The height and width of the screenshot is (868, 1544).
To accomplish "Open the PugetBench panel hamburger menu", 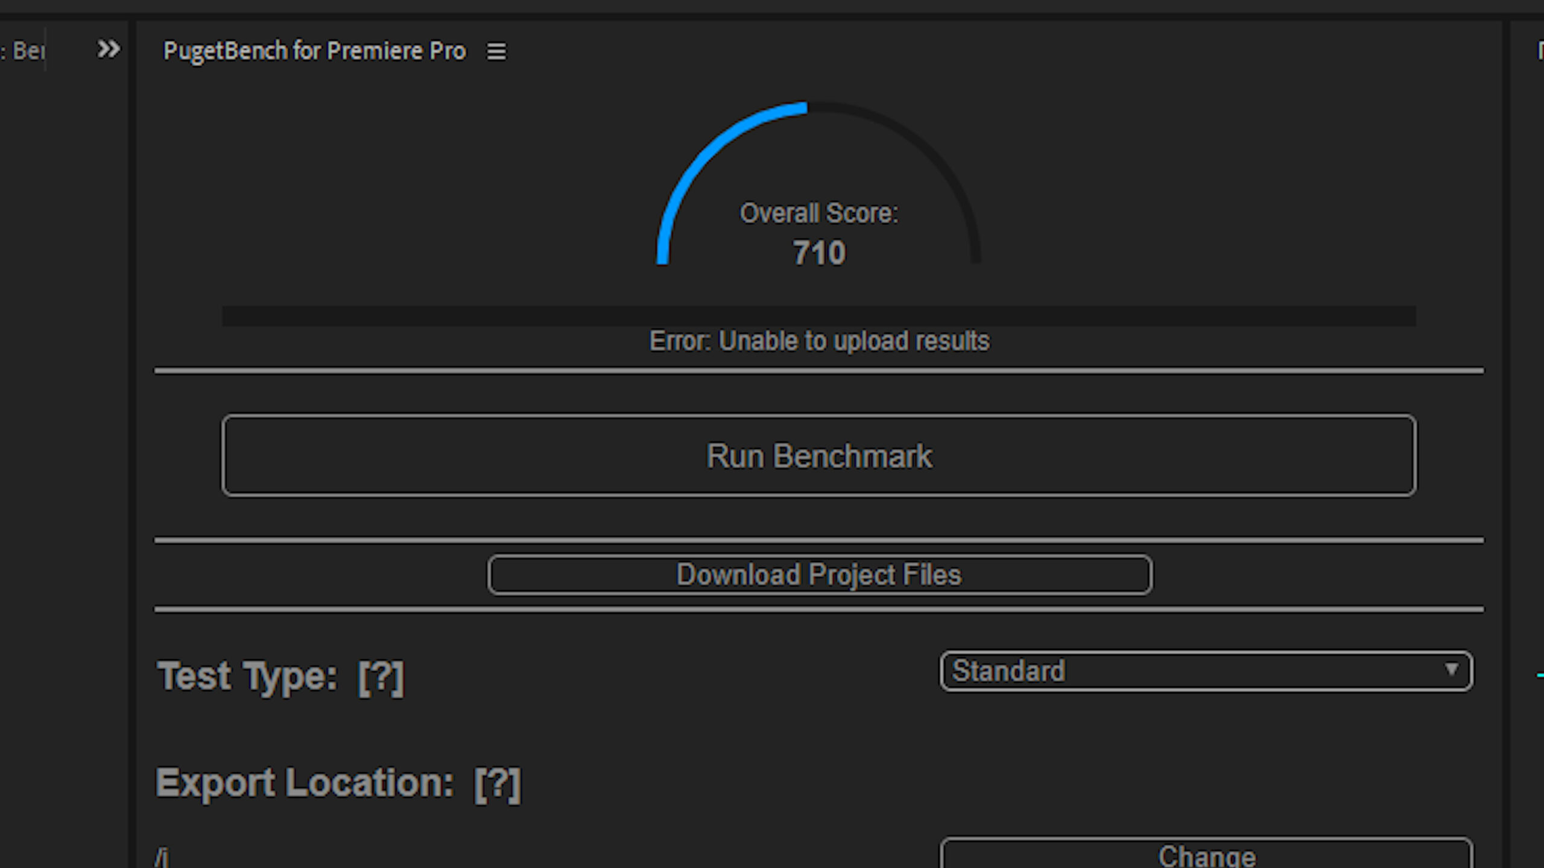I will pos(496,51).
